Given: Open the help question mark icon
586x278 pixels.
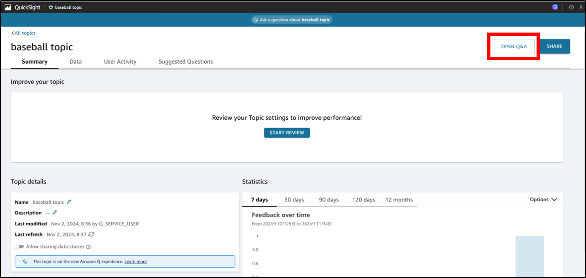Looking at the screenshot, I should coord(571,7).
